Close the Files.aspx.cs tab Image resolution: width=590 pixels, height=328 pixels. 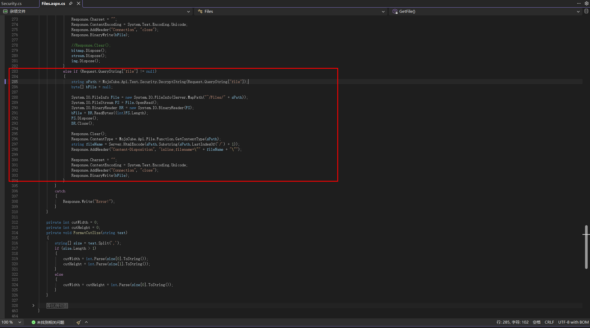coord(79,3)
